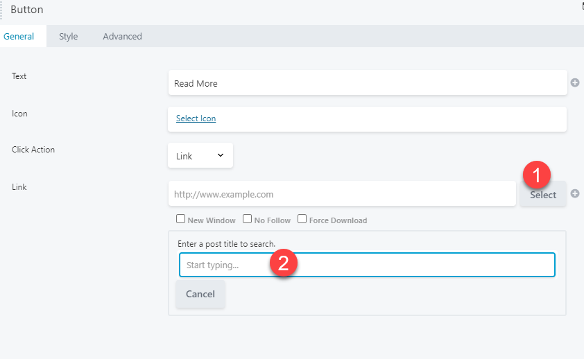Click the dotted drag handle left of Button title
Image resolution: width=584 pixels, height=359 pixels.
coord(1,10)
